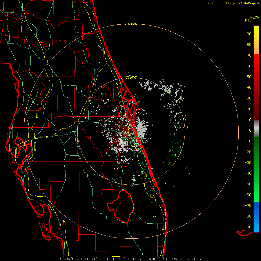The width and height of the screenshot is (261, 261).
Task: Click the -40 value on the velocity scale
Action: click(248, 173)
